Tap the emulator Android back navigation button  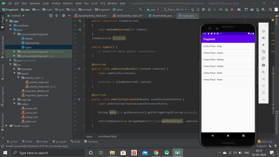(x=213, y=135)
